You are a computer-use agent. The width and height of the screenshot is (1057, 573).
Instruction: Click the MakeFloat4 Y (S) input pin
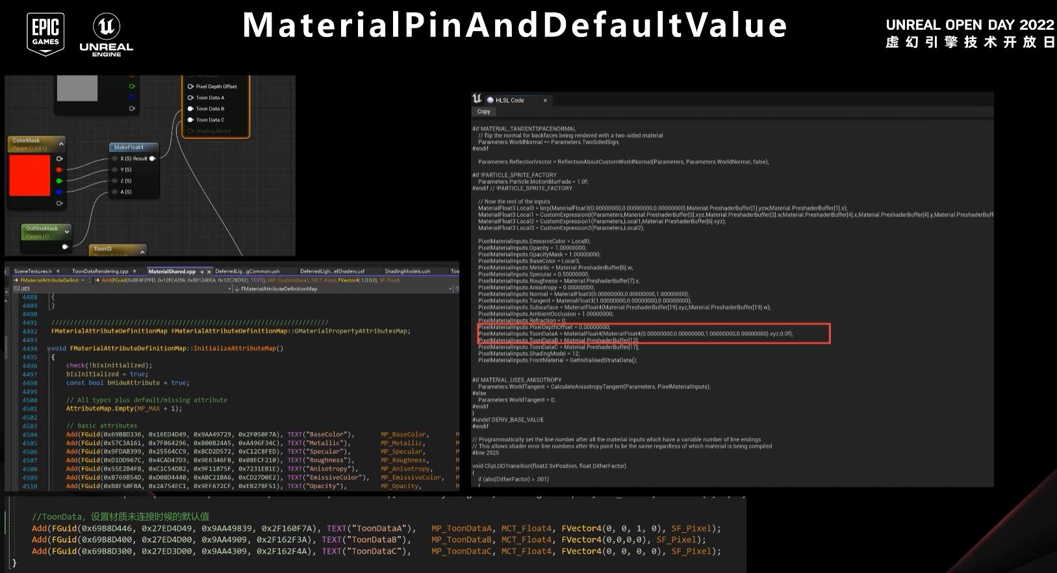[x=114, y=170]
